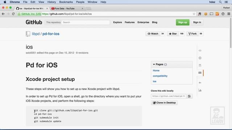Click the Watch button
This screenshot has height=130, width=232.
(153, 34)
